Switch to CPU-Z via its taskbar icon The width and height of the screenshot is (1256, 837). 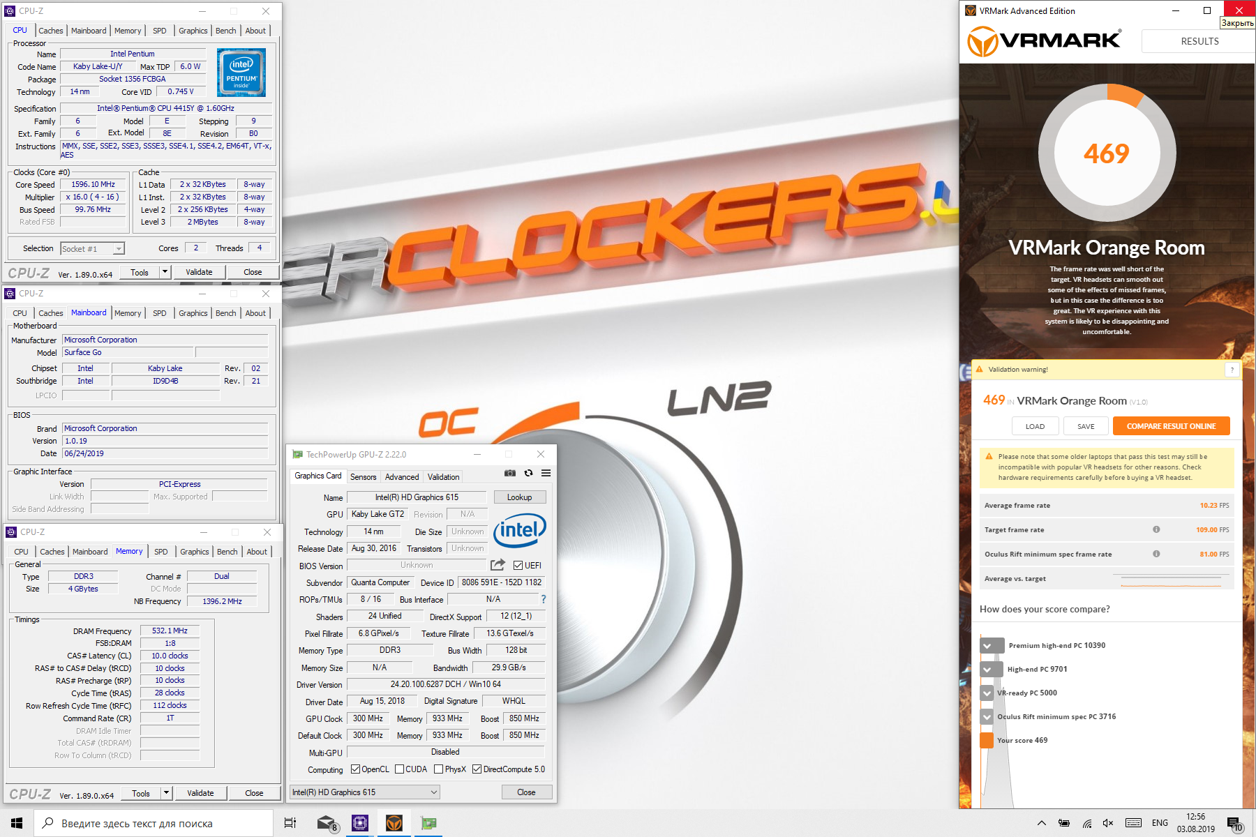click(360, 823)
